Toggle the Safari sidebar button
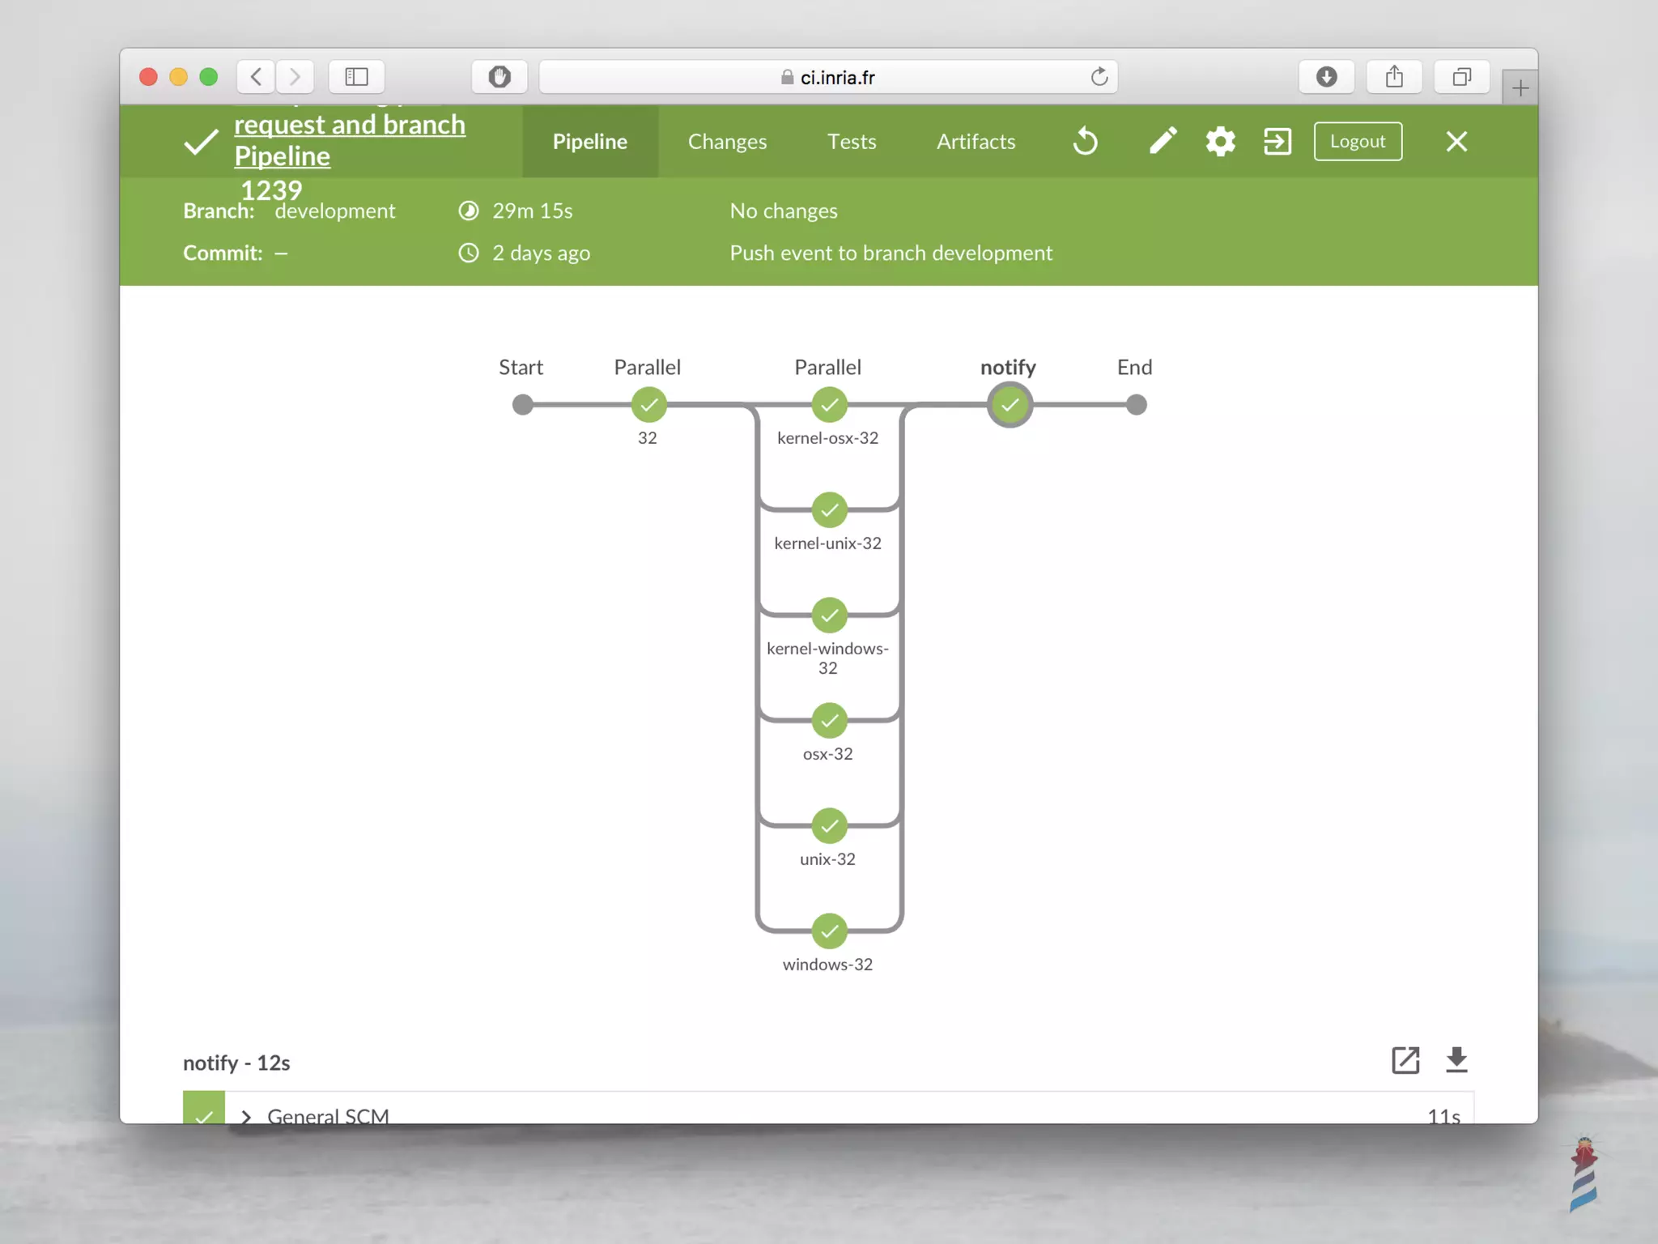The width and height of the screenshot is (1658, 1244). point(356,77)
